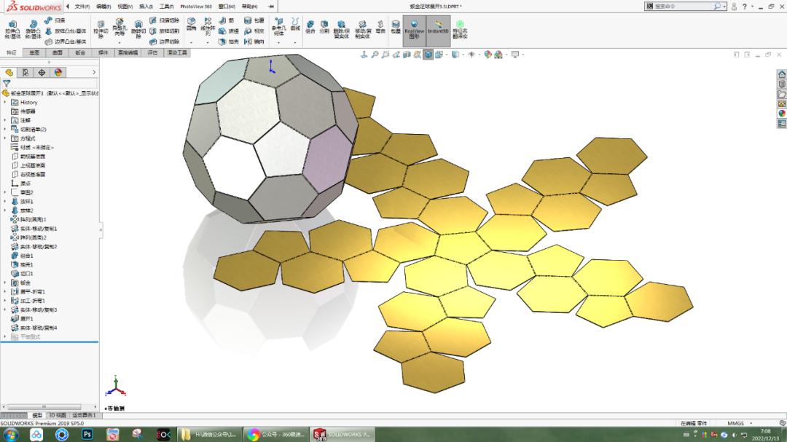The width and height of the screenshot is (787, 442).
Task: Expand the 钣金 tree node
Action: 4,284
